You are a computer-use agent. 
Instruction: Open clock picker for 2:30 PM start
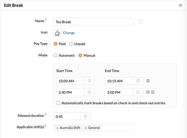click(89, 92)
